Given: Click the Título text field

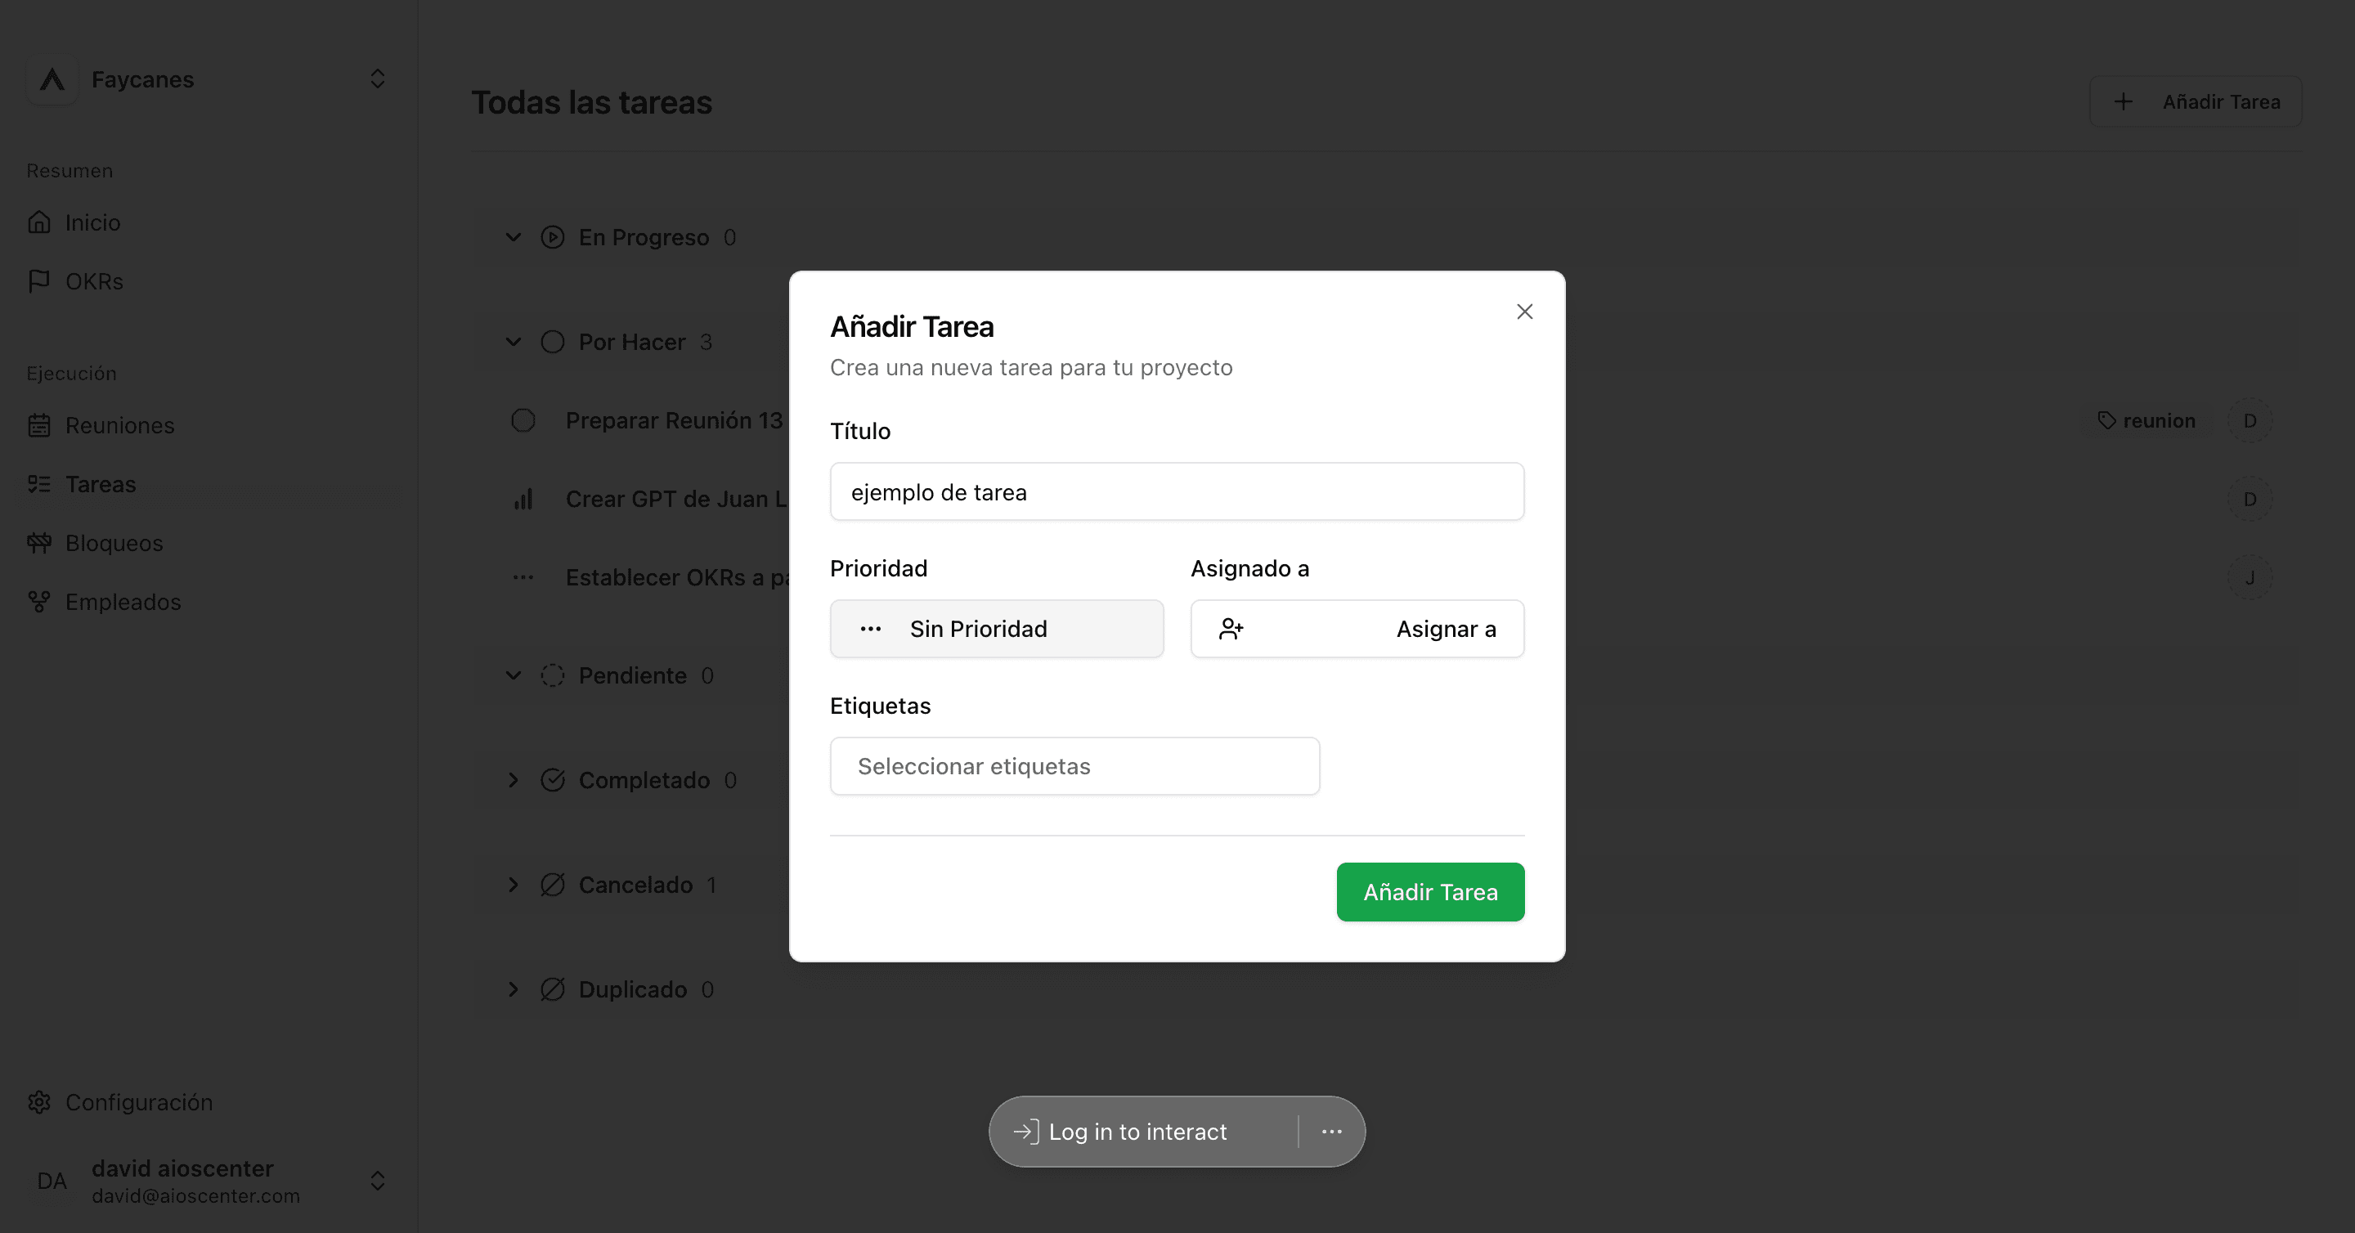Looking at the screenshot, I should (1177, 491).
